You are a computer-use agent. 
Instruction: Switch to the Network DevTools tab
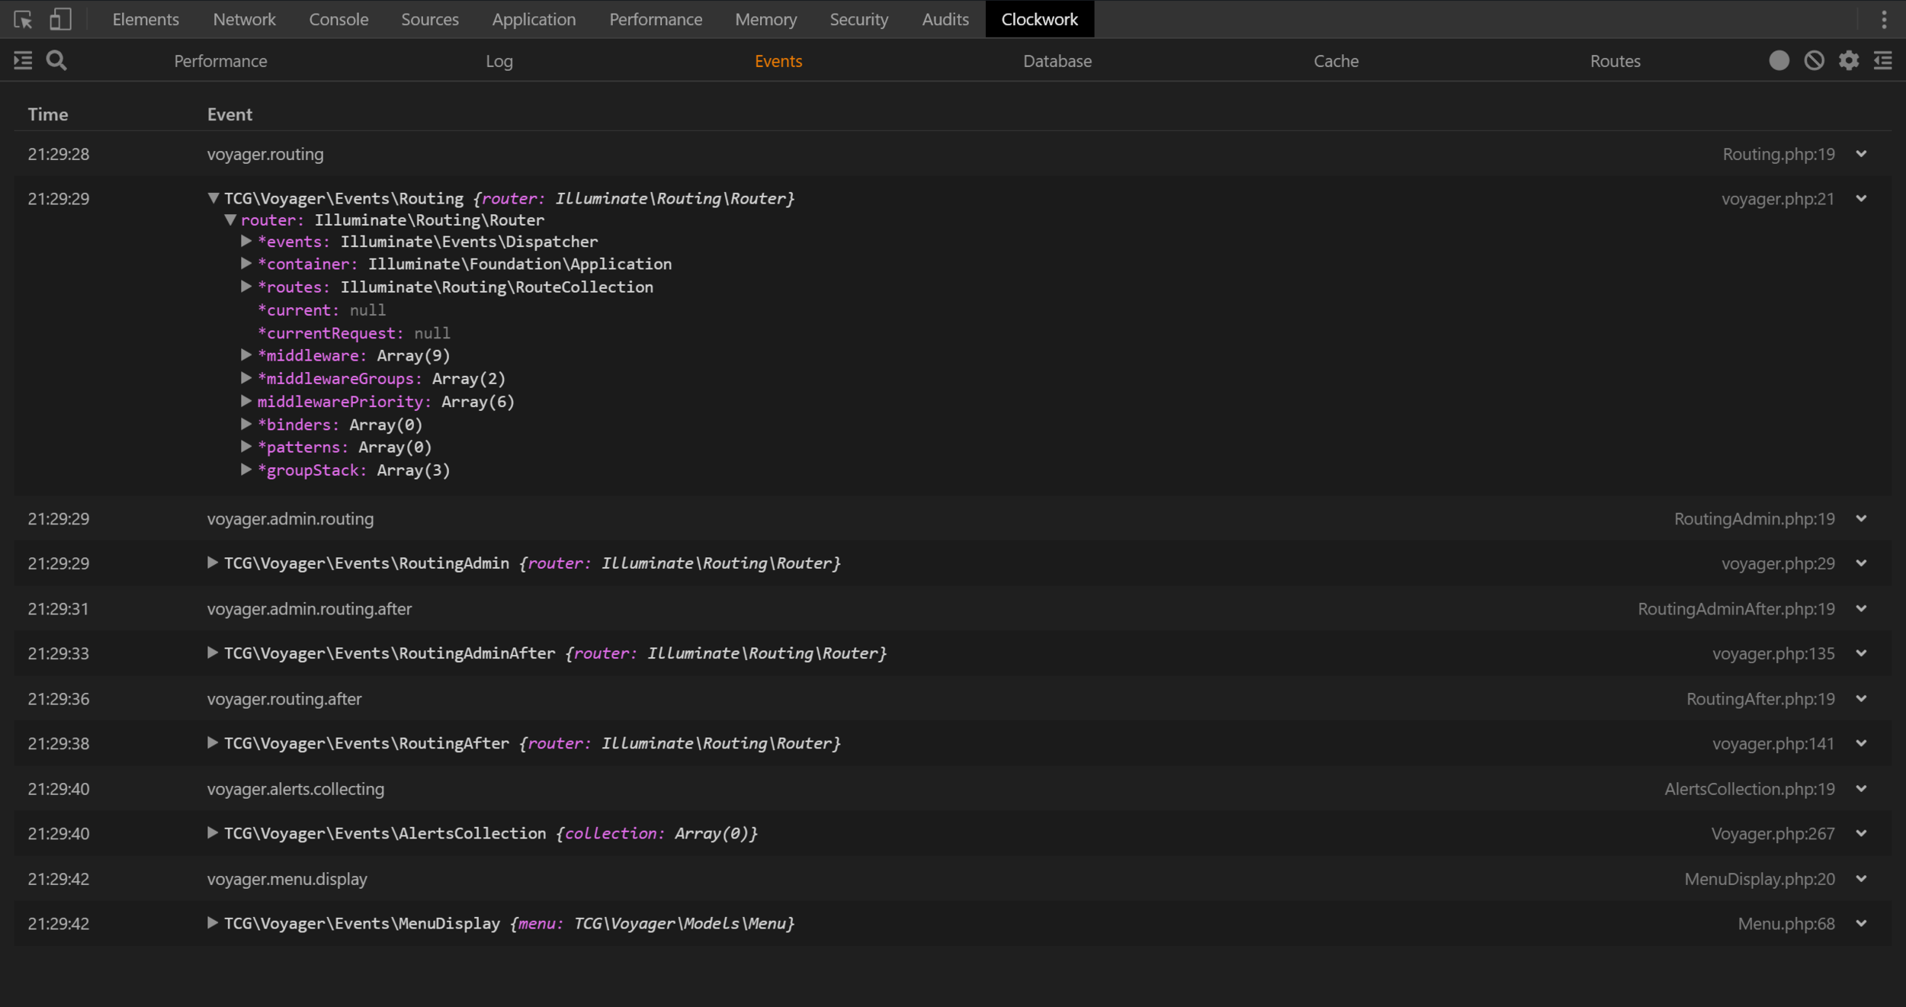[244, 20]
